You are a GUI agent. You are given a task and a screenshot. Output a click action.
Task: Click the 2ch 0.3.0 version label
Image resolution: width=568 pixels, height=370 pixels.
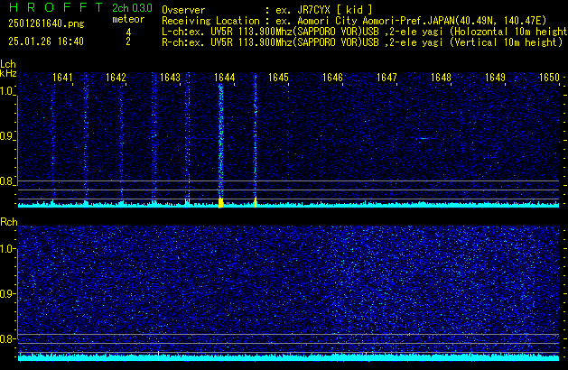pos(132,8)
